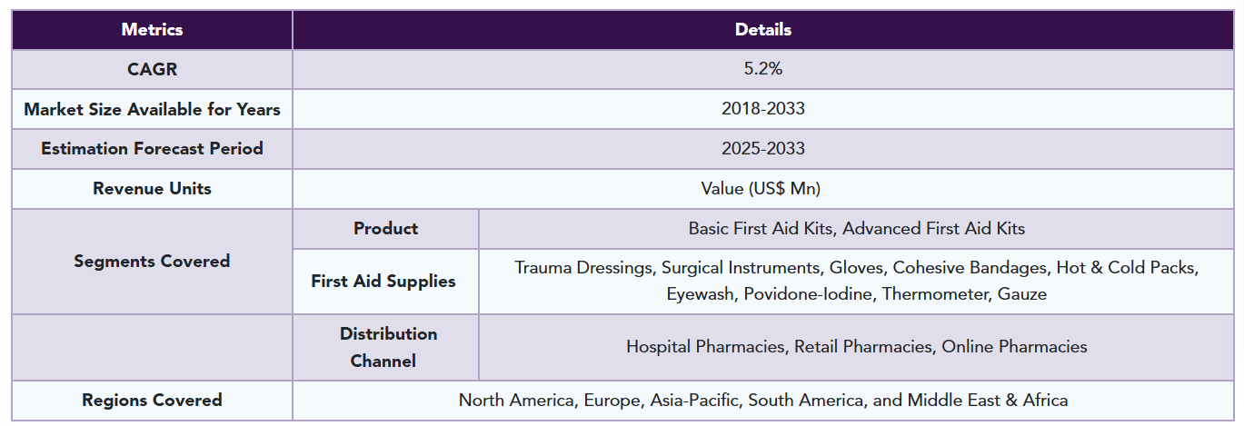The height and width of the screenshot is (426, 1244).
Task: Click the Value (US$ Mn) cell
Action: pos(763,189)
